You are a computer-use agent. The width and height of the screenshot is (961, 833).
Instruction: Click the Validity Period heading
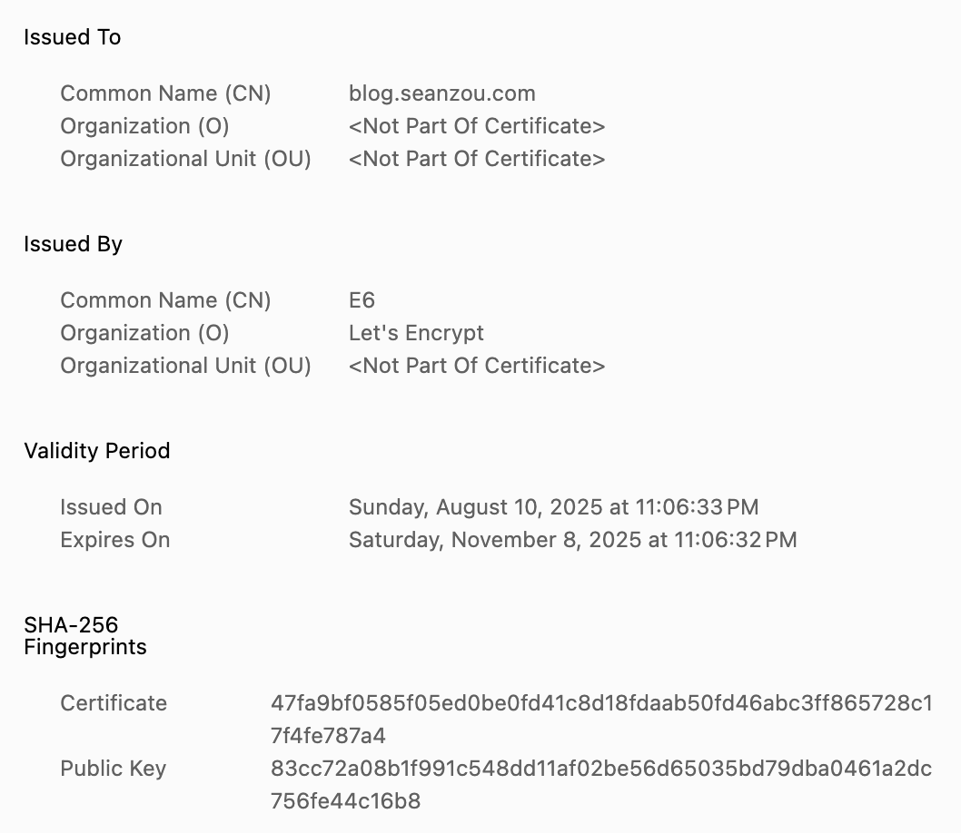click(96, 451)
